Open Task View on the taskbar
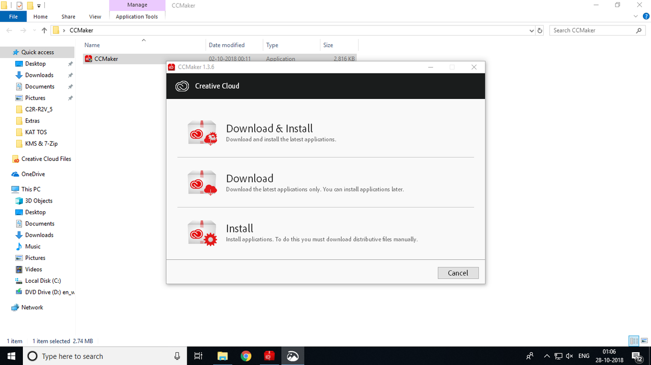This screenshot has width=651, height=365. pos(199,356)
